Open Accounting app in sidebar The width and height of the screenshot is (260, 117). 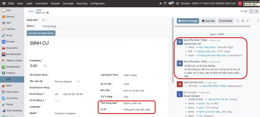12,98
